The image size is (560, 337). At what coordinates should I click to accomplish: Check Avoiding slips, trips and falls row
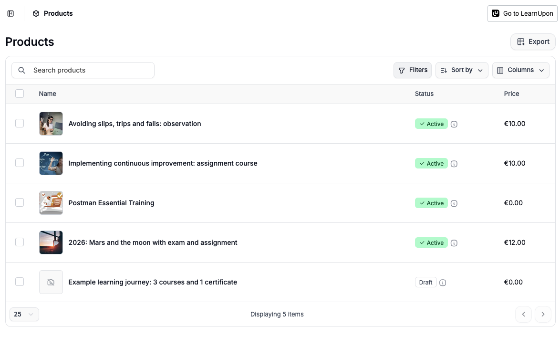point(20,123)
